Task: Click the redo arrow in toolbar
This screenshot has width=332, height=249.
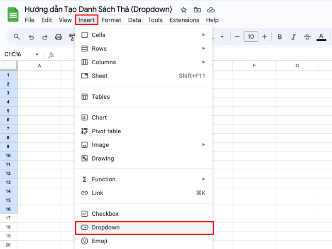Action: click(x=44, y=37)
